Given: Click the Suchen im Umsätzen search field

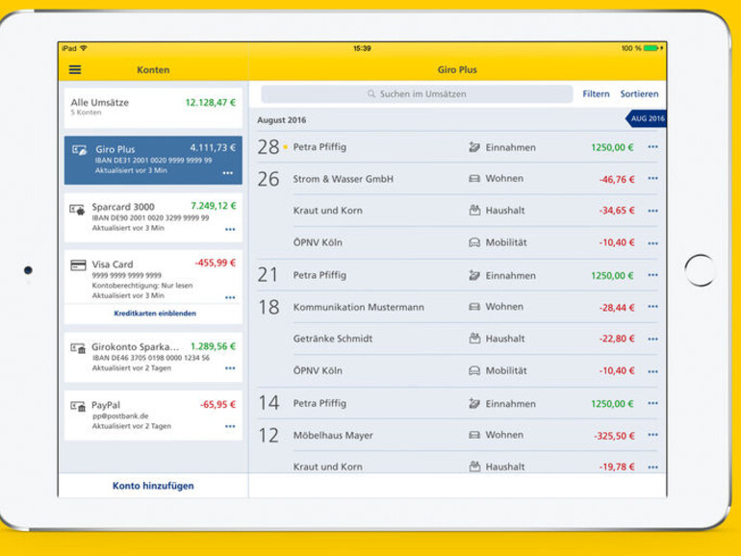Looking at the screenshot, I should click(x=417, y=94).
